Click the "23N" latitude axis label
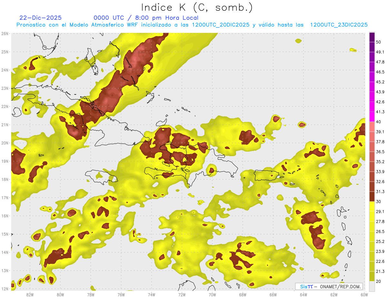This screenshot has height=299, width=387. point(5,88)
